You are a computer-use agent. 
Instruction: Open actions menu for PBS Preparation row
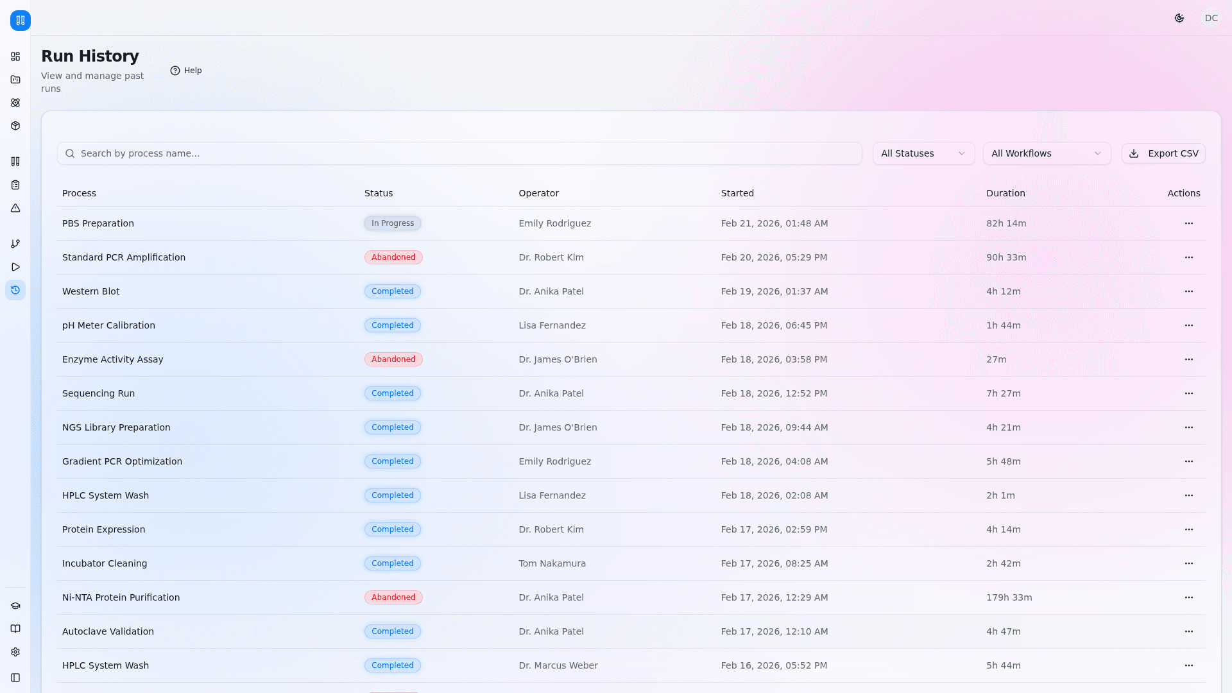pos(1188,223)
